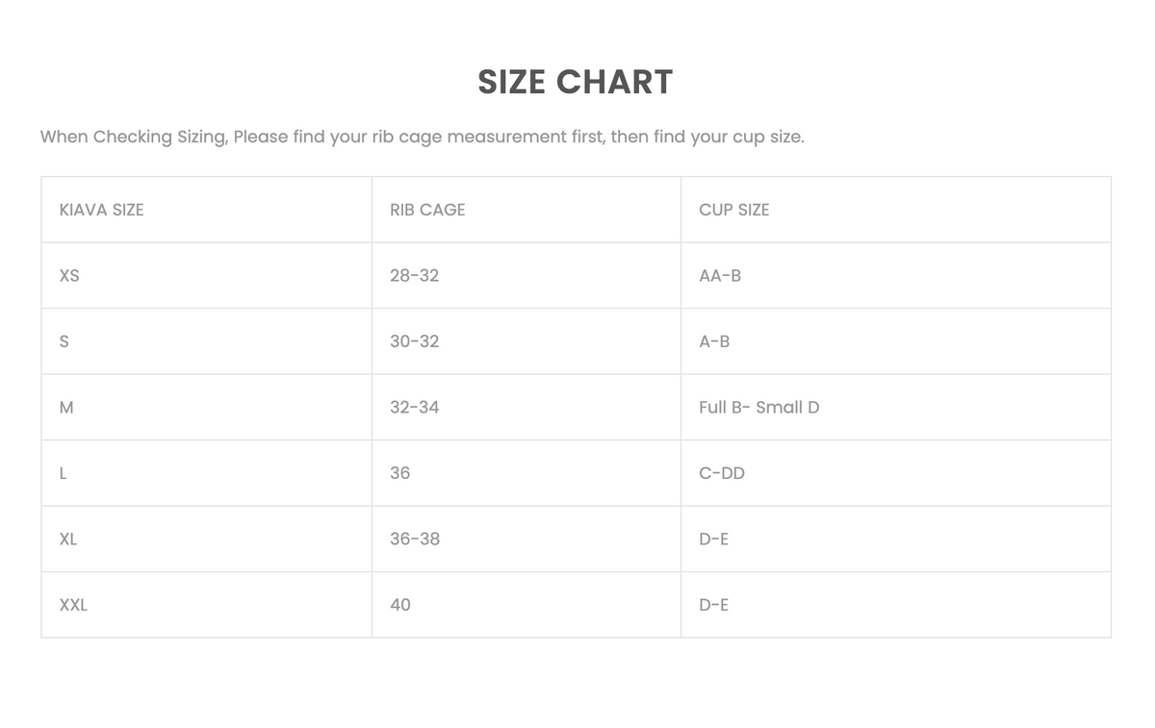Click the sizing instructions sentence
Screen dimensions: 1155x728
(422, 137)
